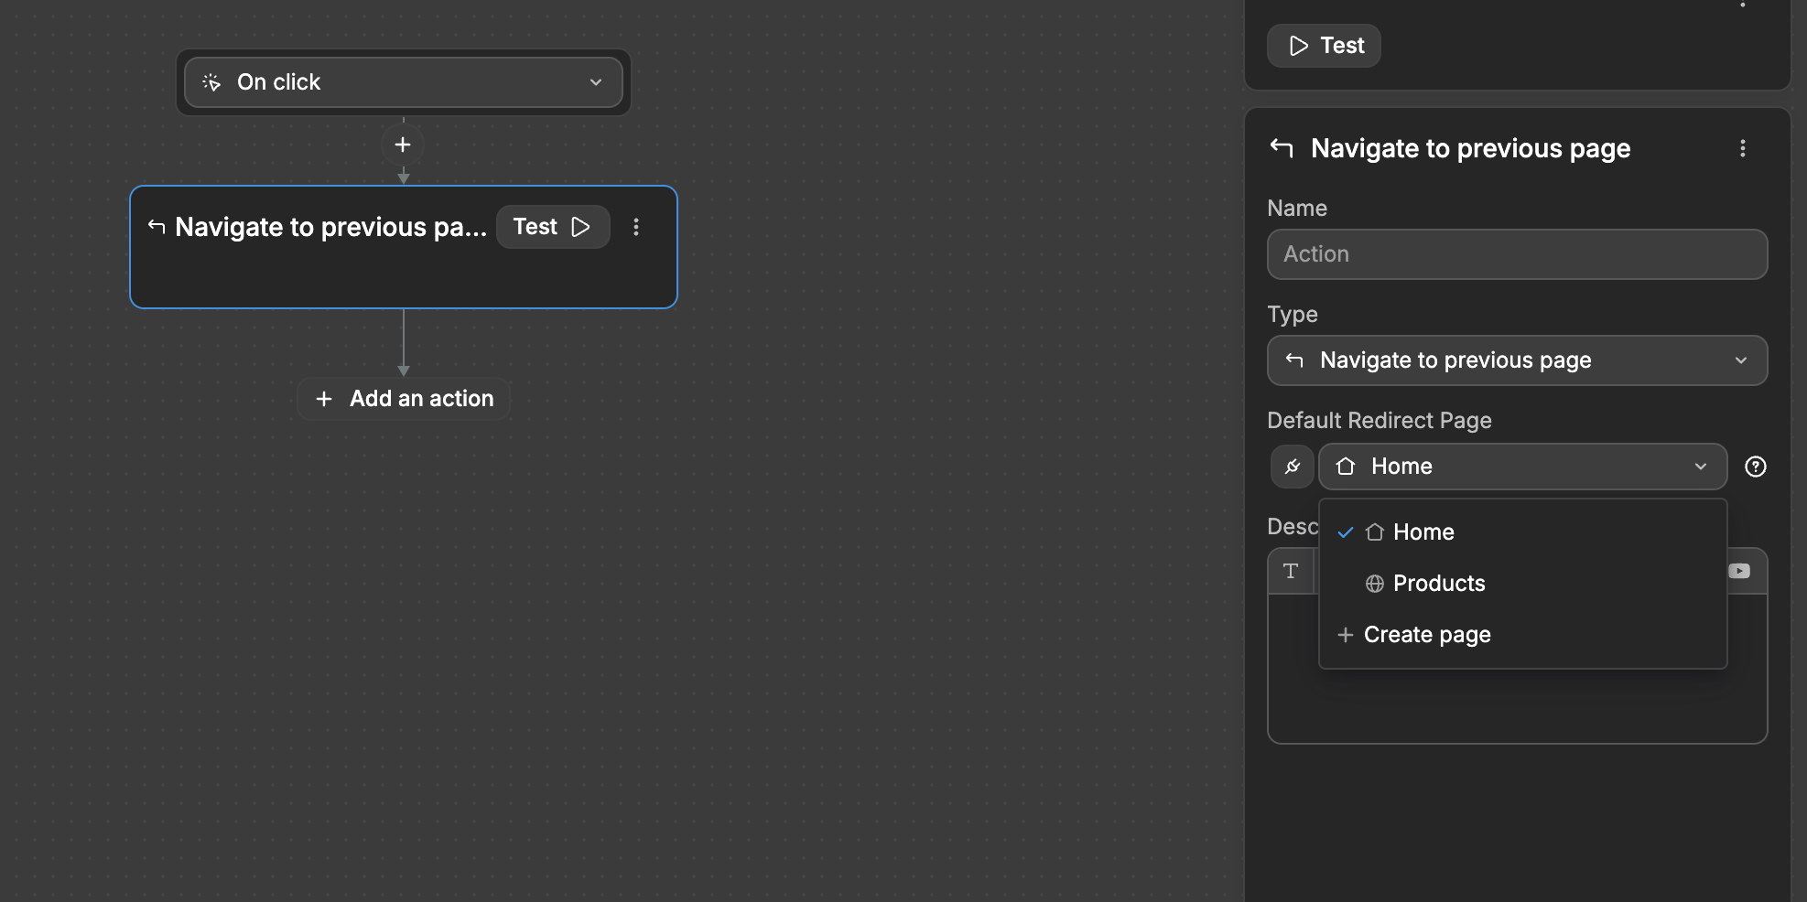Screen dimensions: 1807x902
Task: Click the globe icon next to Products
Action: (1375, 583)
